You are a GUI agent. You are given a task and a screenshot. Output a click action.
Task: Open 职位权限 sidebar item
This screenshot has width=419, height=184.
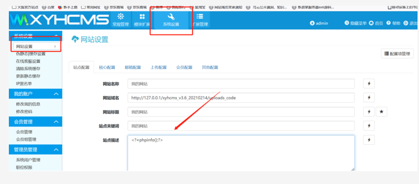pos(24,167)
